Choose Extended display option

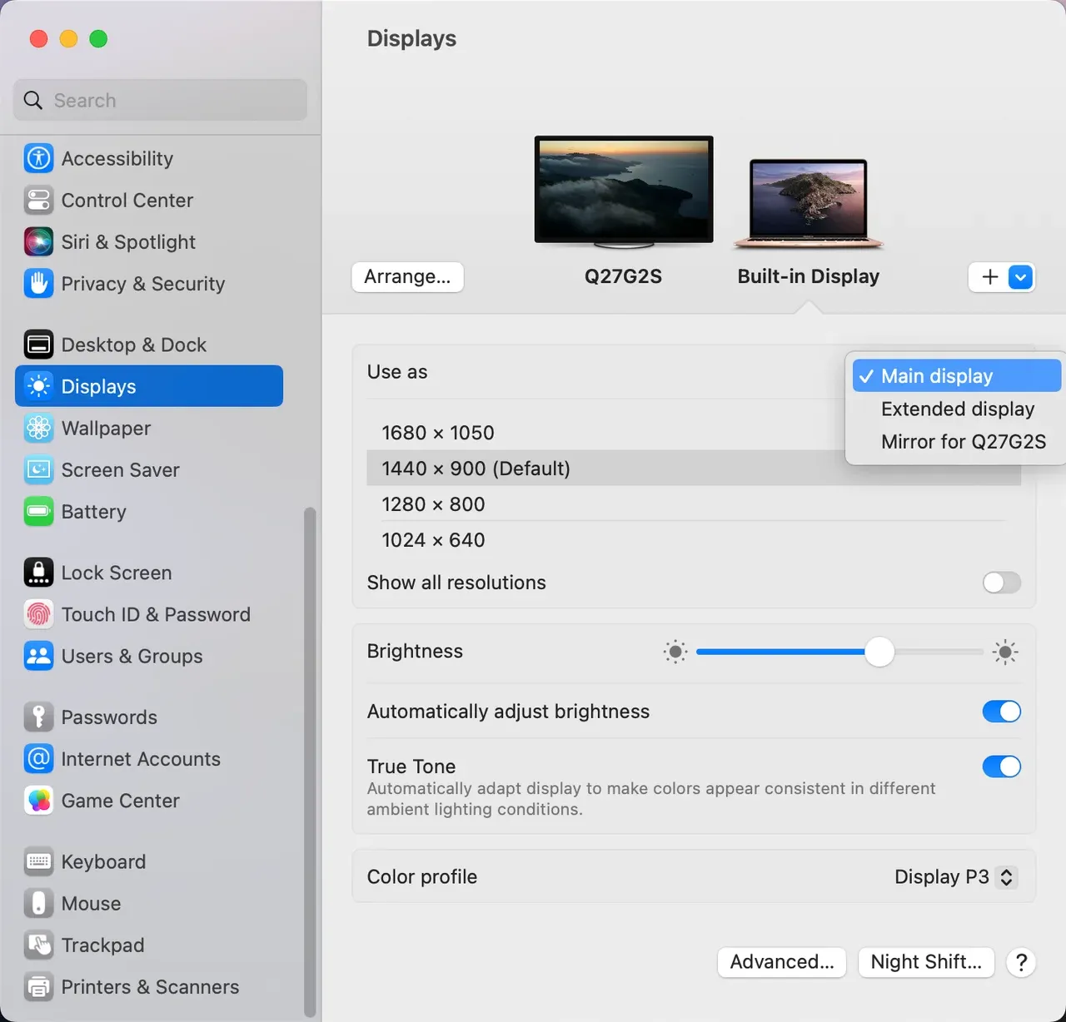coord(957,409)
